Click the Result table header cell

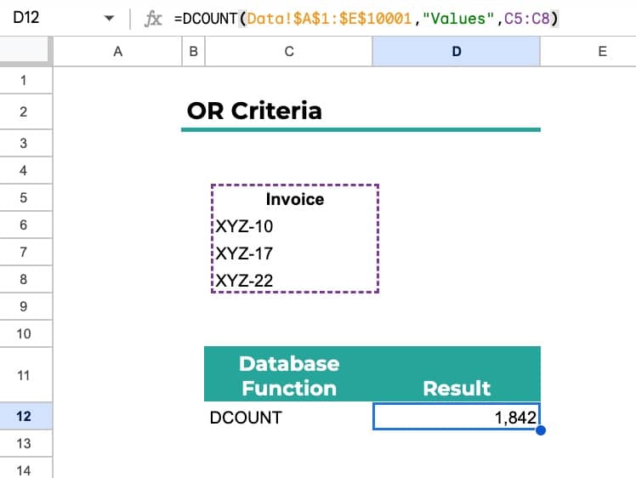point(456,375)
